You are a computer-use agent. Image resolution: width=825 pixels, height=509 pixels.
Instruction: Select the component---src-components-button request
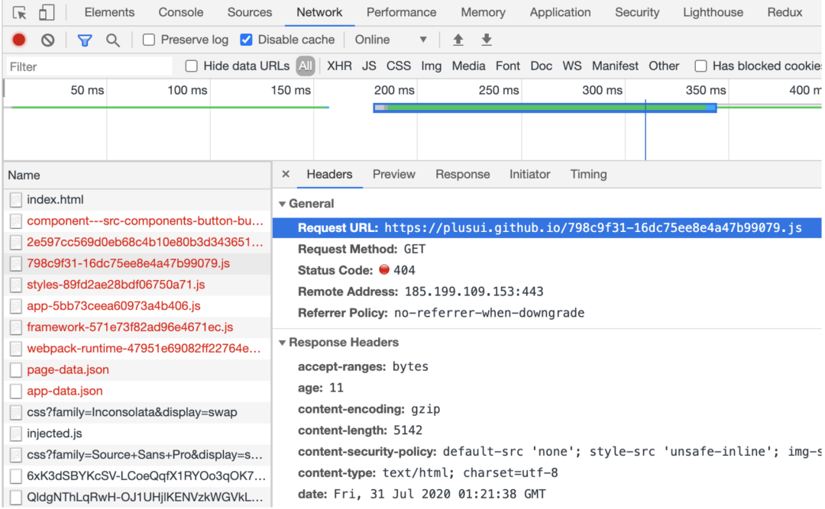tap(137, 221)
